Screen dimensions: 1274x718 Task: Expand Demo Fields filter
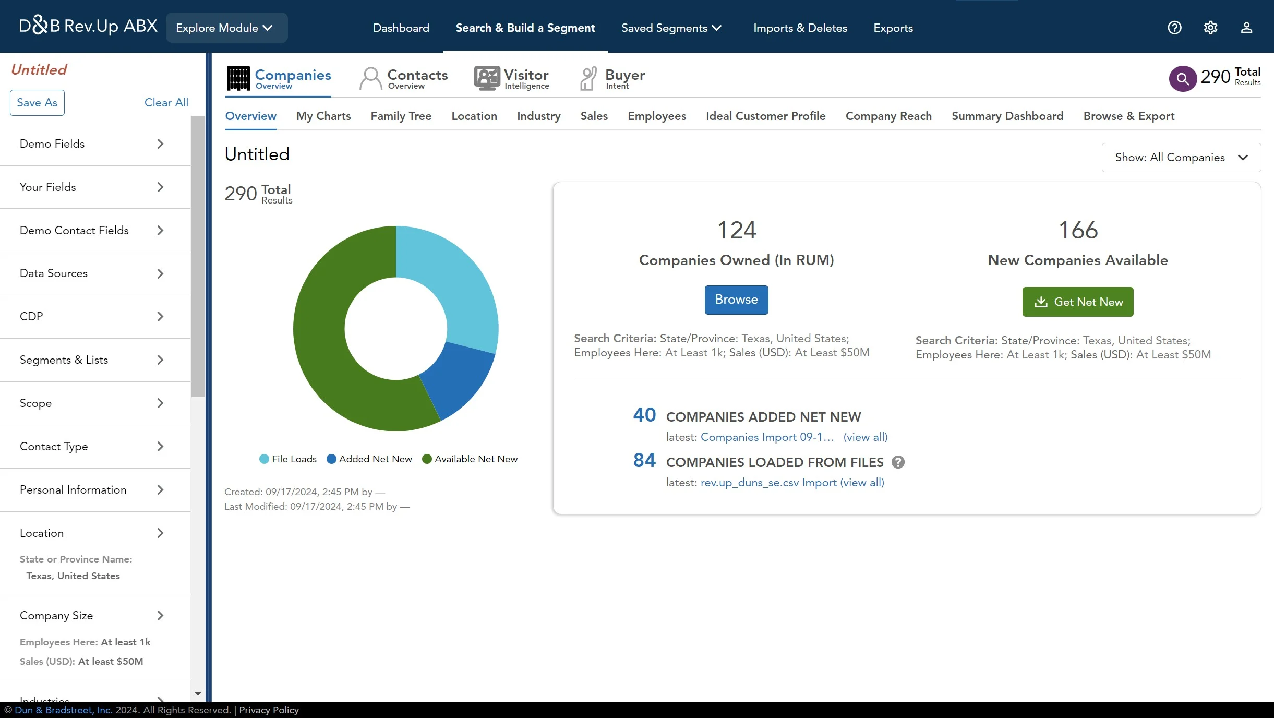(x=95, y=143)
